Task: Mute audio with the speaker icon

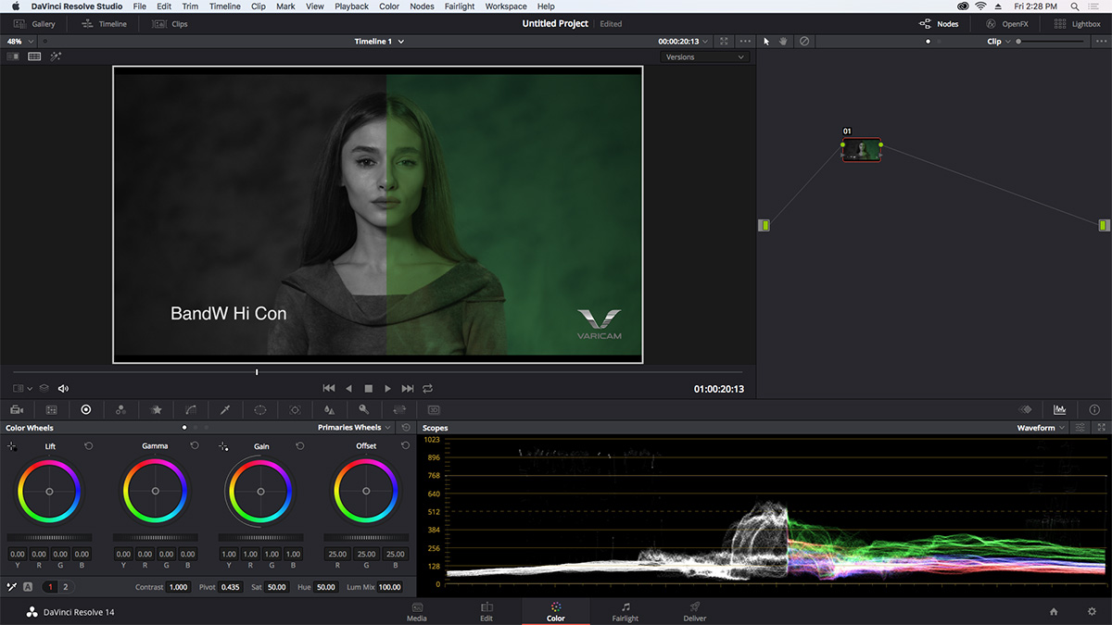Action: [61, 388]
